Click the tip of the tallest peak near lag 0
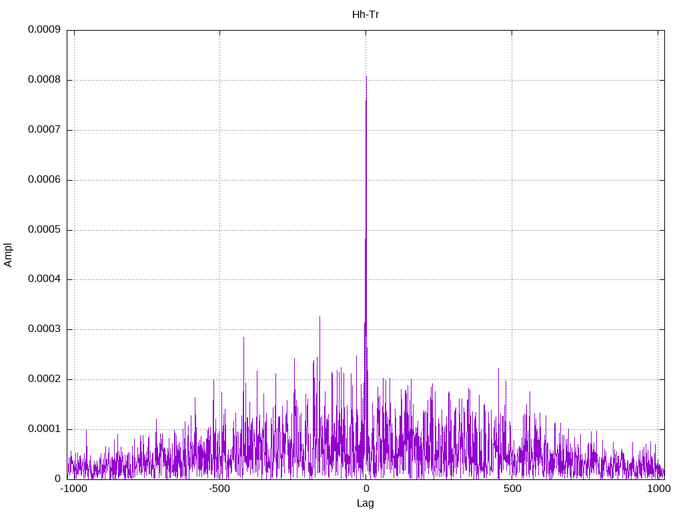The height and width of the screenshot is (512, 683). pyautogui.click(x=366, y=77)
